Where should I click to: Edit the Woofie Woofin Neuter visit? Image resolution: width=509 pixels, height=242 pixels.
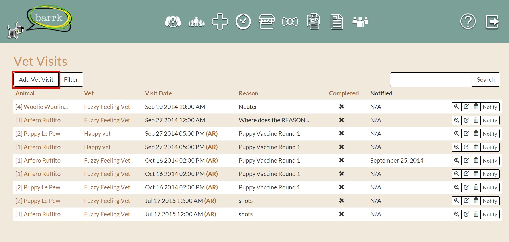coord(466,107)
